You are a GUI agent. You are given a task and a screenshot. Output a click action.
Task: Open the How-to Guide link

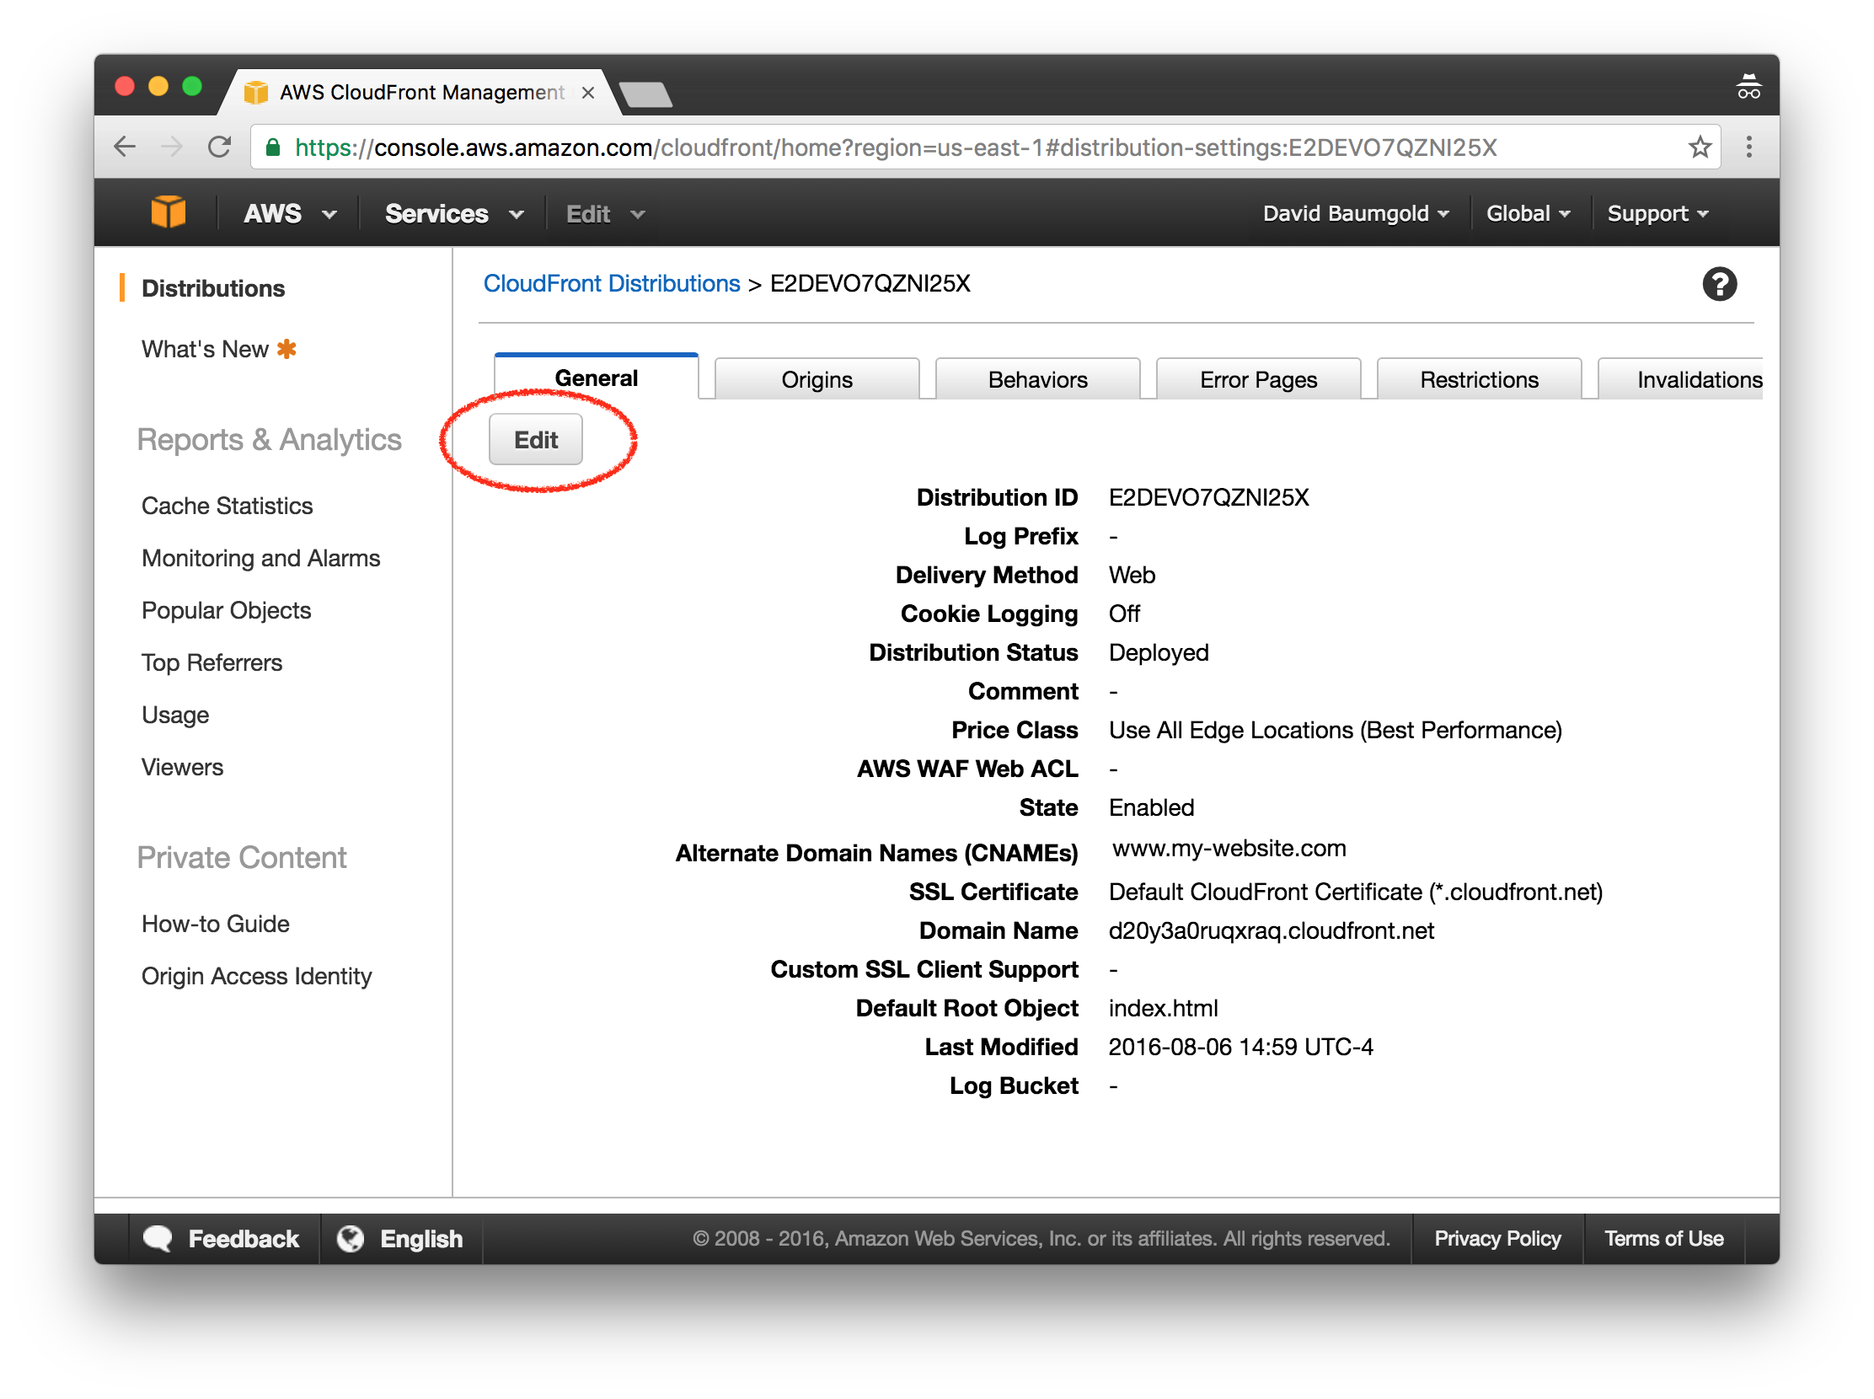click(215, 924)
